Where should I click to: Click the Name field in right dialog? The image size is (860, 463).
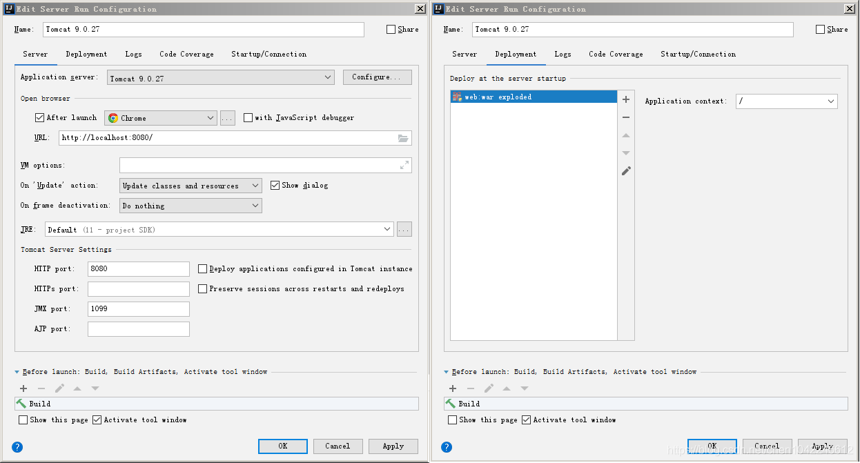pyautogui.click(x=633, y=30)
